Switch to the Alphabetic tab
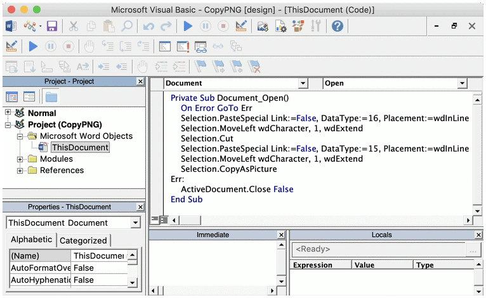 pos(31,240)
